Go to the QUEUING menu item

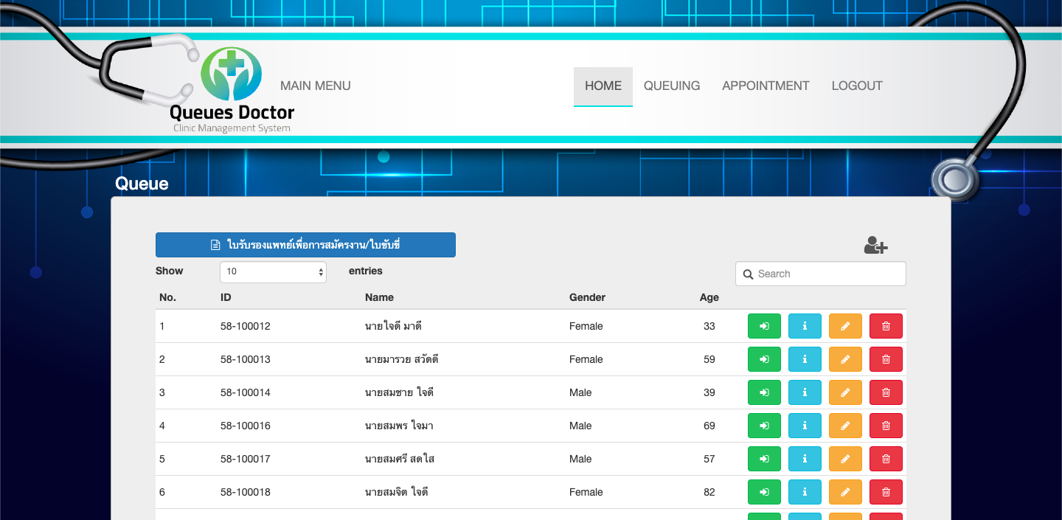[x=672, y=86]
